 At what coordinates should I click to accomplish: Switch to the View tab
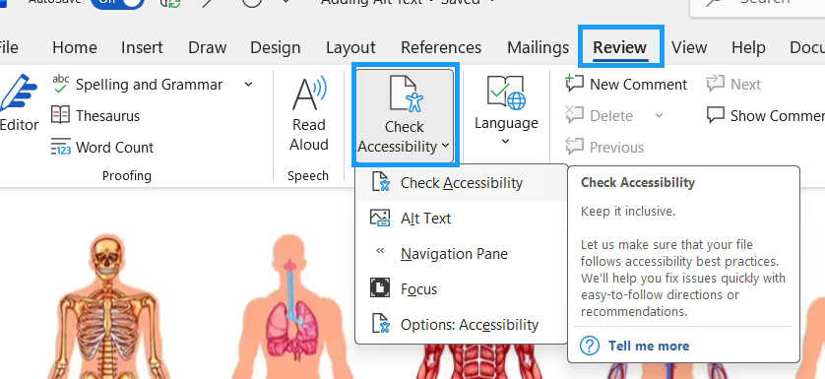(x=689, y=47)
